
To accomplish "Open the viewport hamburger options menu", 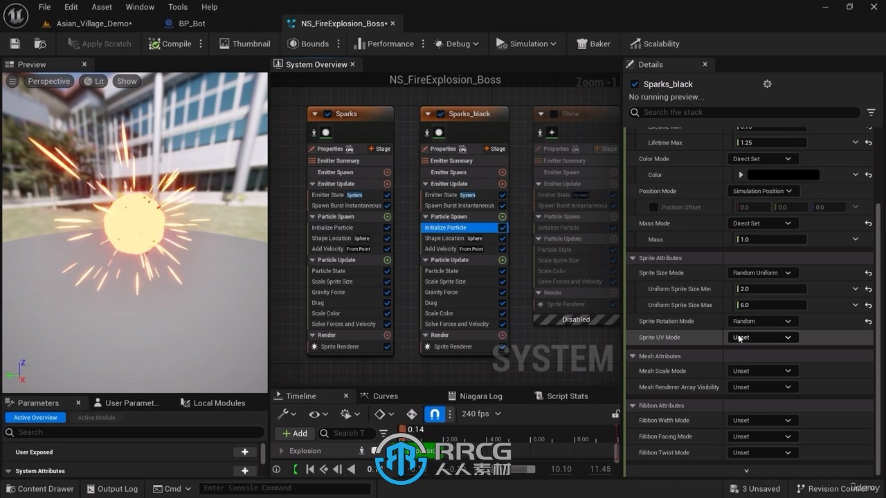I will [12, 81].
